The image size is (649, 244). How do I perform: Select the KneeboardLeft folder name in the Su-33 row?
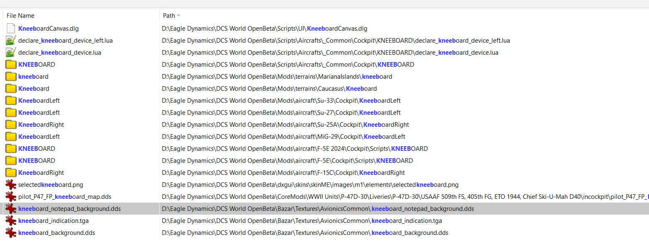(x=39, y=101)
